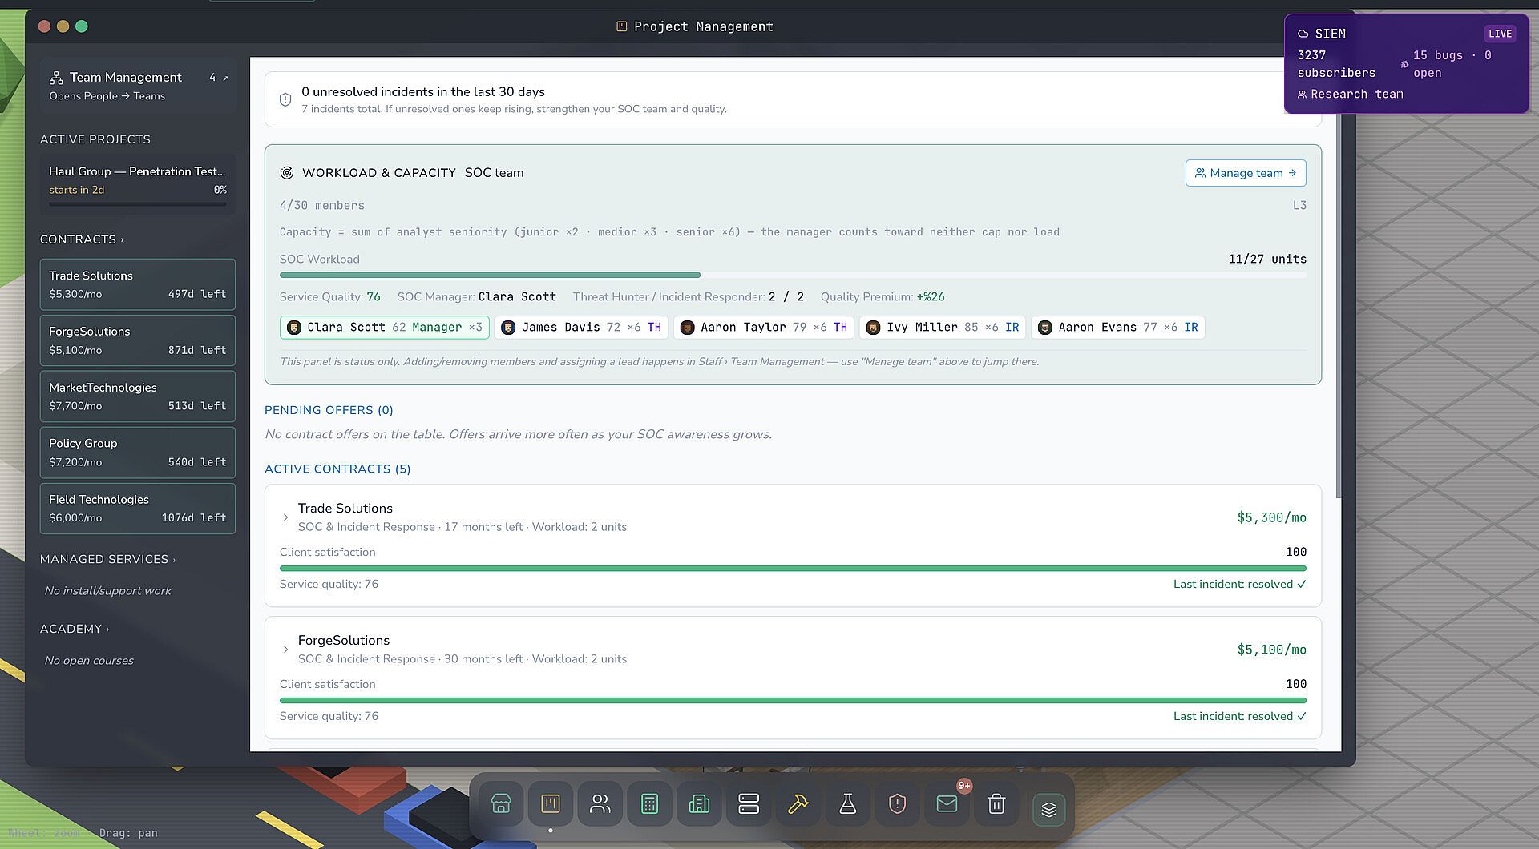Click the "$5,300/mo" Trade Solutions price
The width and height of the screenshot is (1539, 849).
(1271, 517)
